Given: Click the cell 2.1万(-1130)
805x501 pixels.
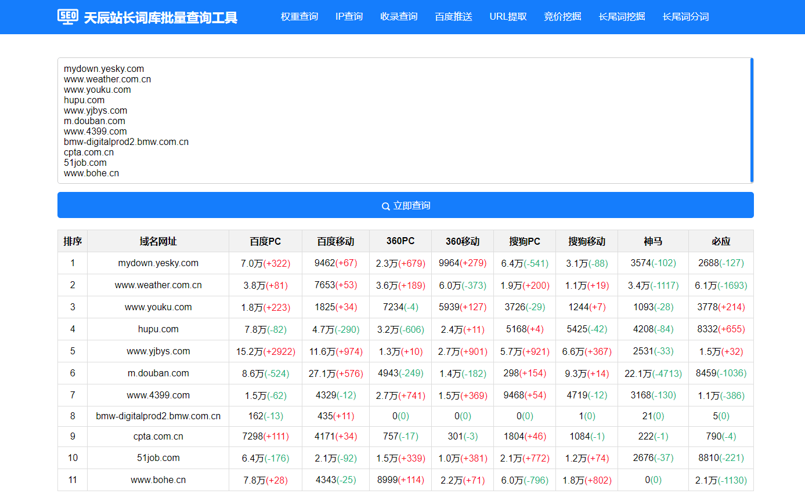Looking at the screenshot, I should click(721, 480).
